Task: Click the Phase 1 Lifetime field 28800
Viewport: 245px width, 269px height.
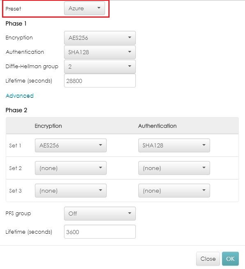Action: (x=100, y=81)
